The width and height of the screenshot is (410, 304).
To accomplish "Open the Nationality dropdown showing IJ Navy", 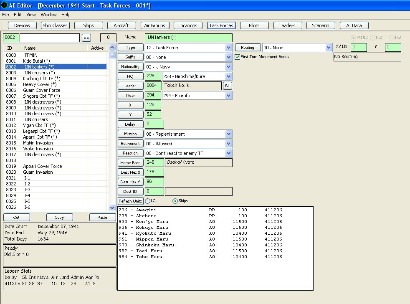I will (228, 67).
